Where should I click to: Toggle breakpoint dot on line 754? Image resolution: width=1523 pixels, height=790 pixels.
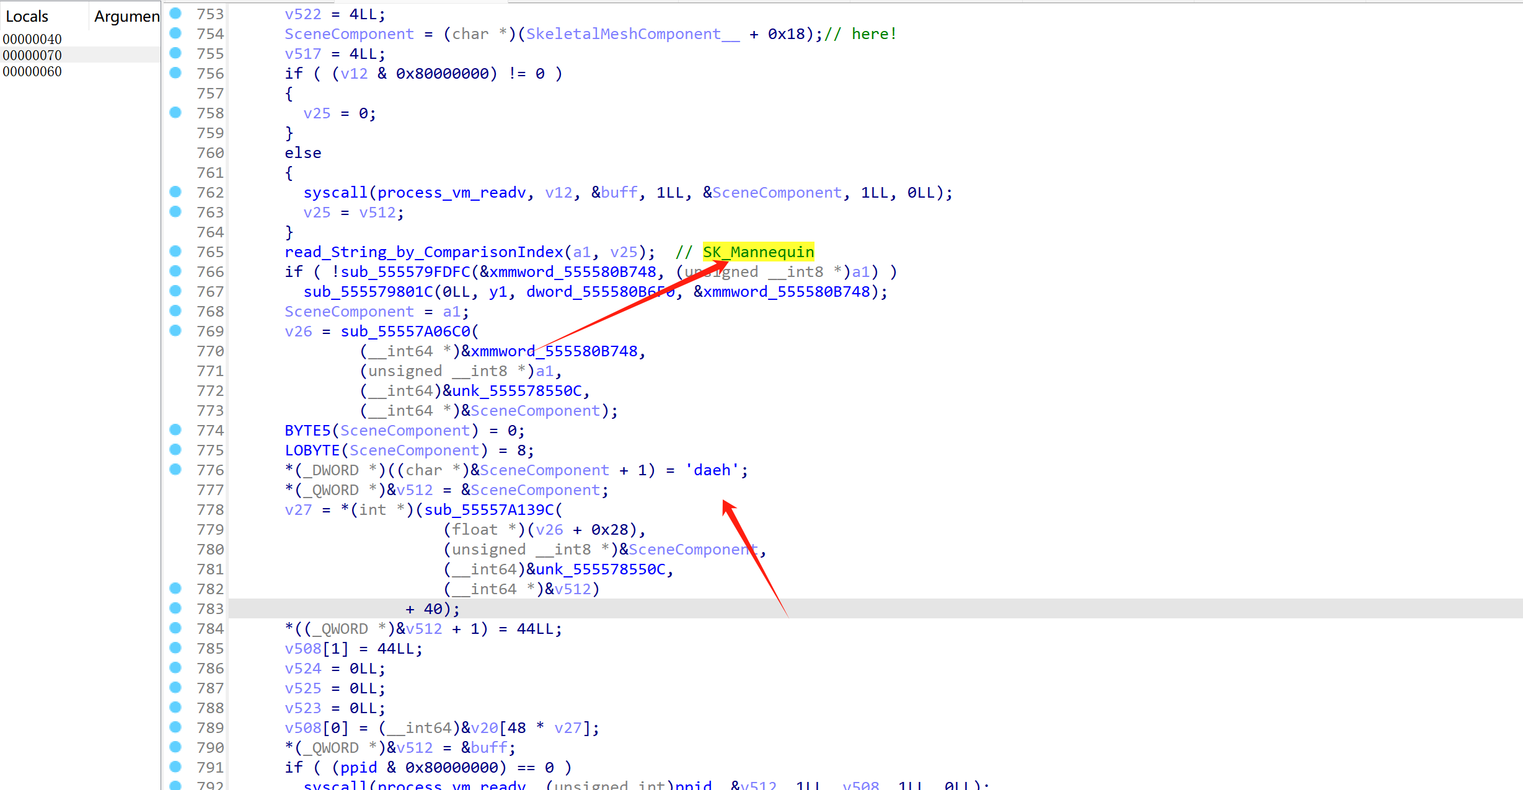point(175,33)
